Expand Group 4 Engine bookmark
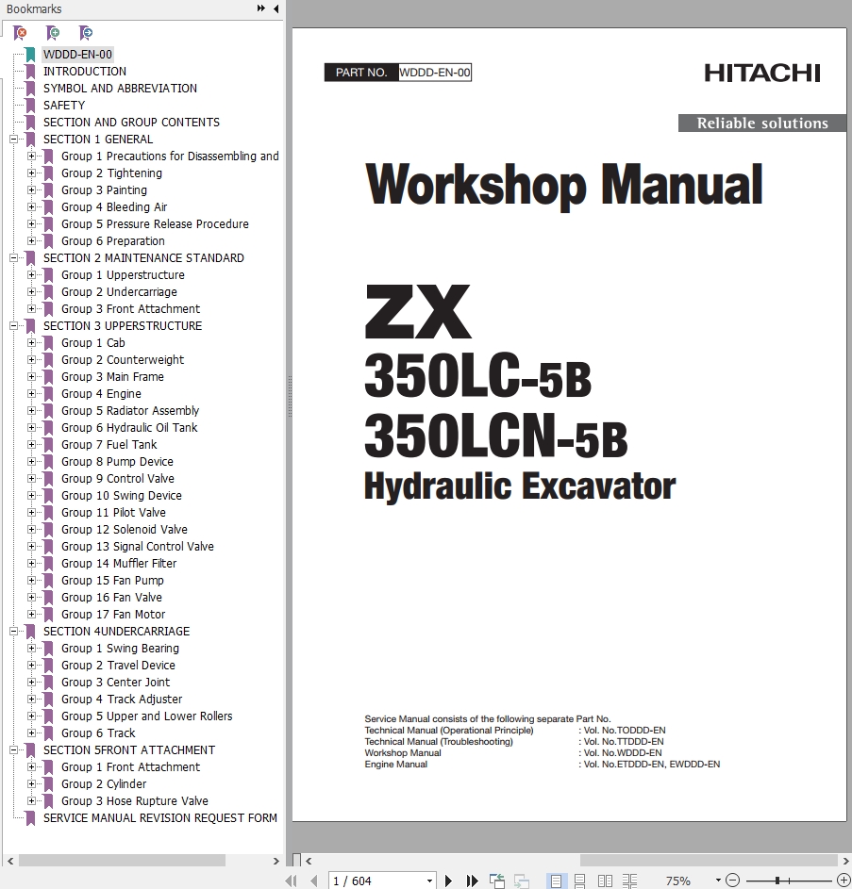 [31, 393]
